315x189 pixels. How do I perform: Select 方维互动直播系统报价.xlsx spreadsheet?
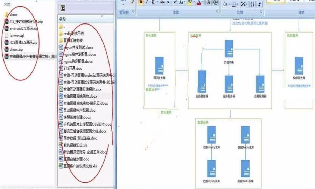[x=80, y=89]
